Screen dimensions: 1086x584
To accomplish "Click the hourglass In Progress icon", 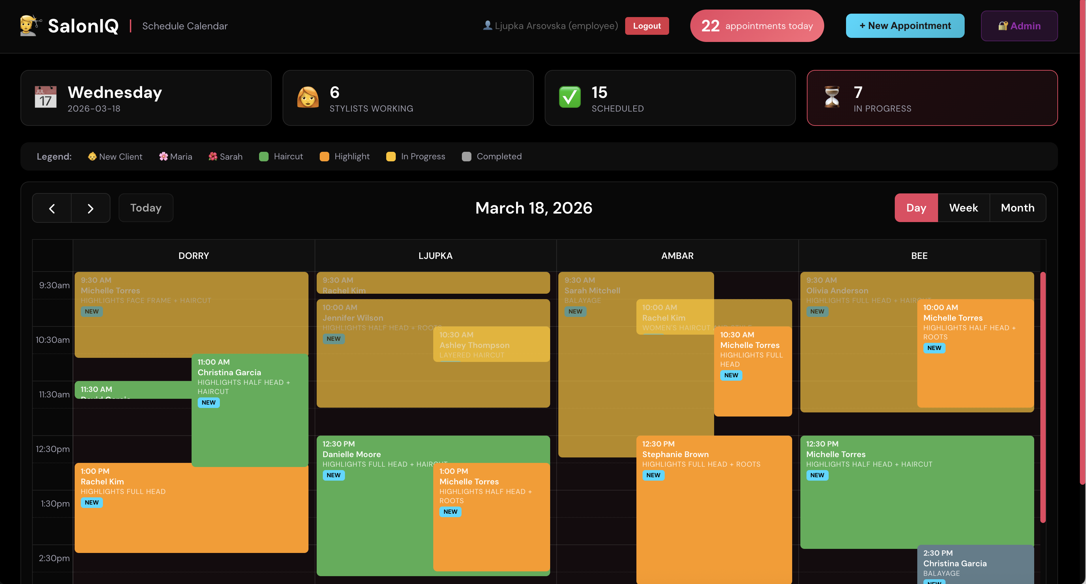I will (x=832, y=97).
